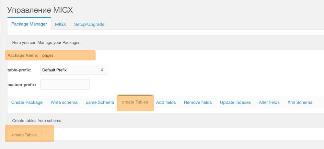Open the Setup/Upgrade tab
This screenshot has width=324, height=149.
(89, 24)
